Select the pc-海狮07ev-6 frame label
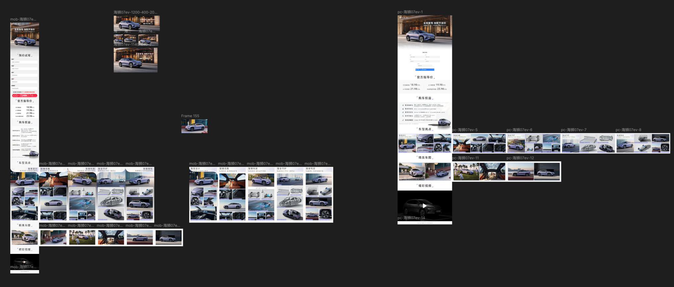Viewport: 674px width, 287px height. 520,130
